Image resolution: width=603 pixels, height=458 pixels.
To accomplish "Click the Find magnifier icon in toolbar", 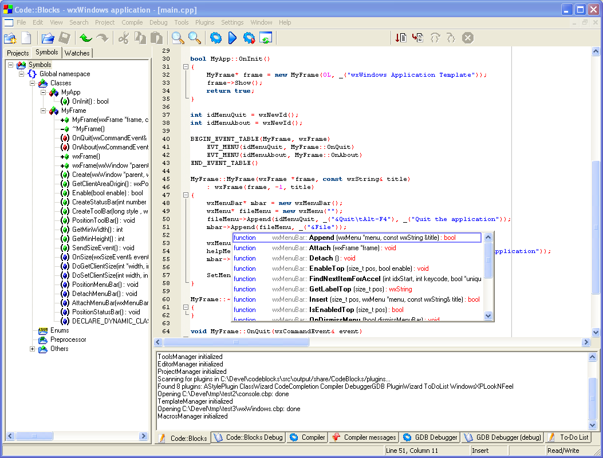I will pos(178,38).
